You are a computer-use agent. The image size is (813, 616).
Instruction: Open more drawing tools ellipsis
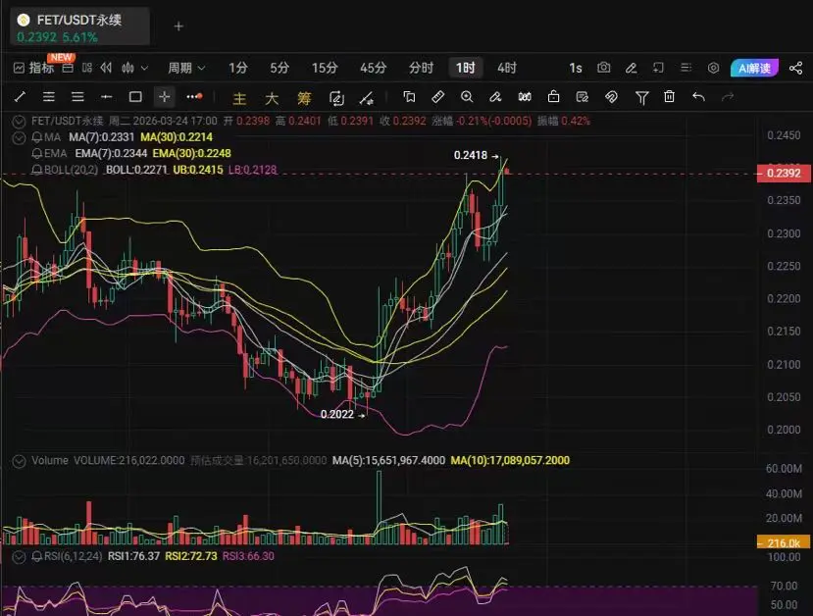tap(194, 96)
